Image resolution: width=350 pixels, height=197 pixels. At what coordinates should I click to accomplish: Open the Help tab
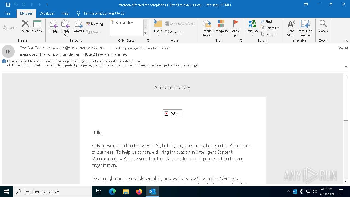tap(65, 13)
